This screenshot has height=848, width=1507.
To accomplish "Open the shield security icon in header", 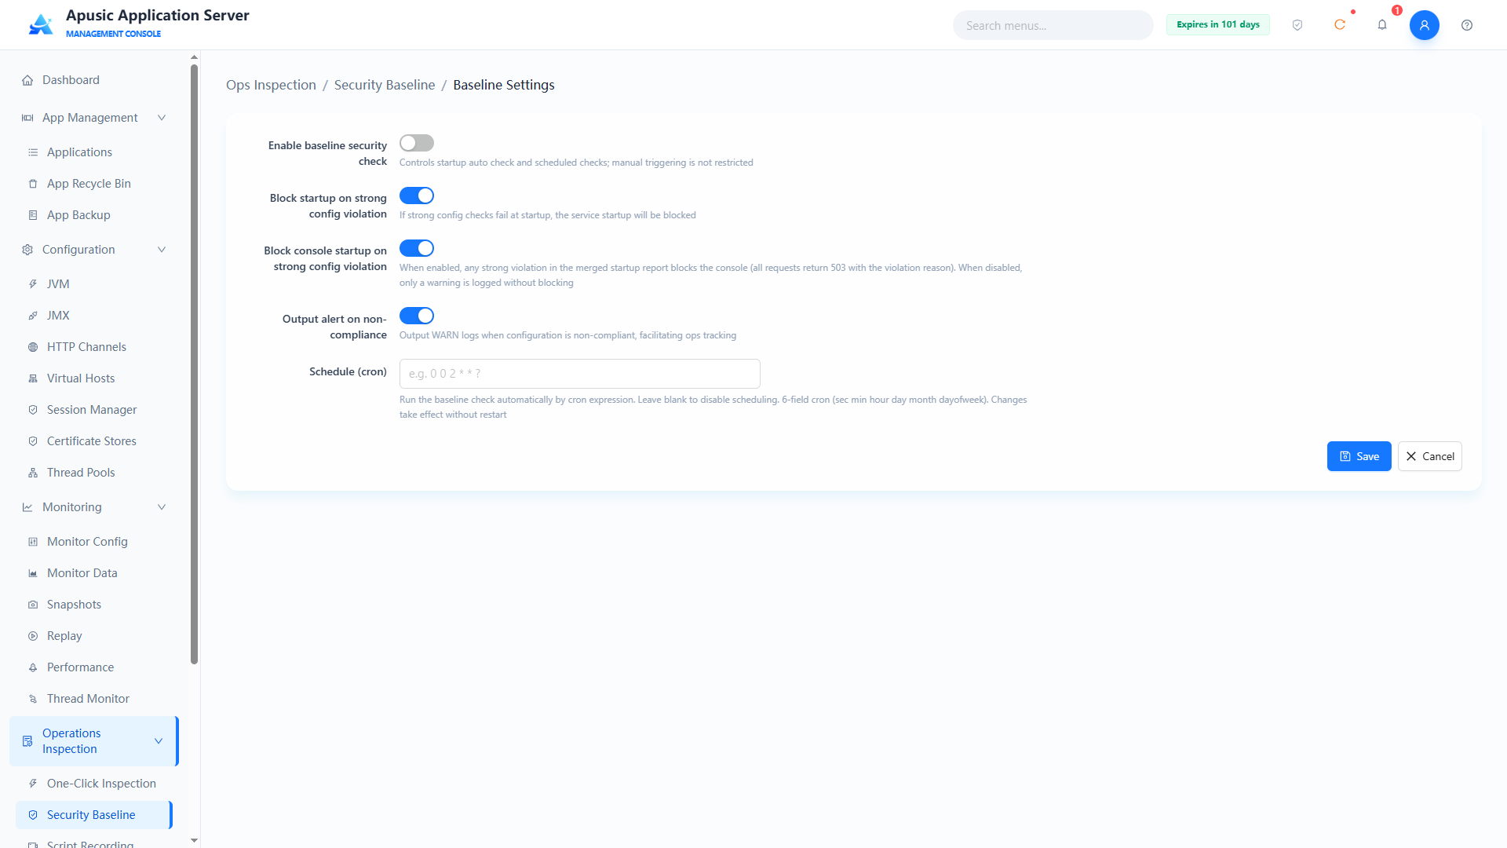I will coord(1297,25).
